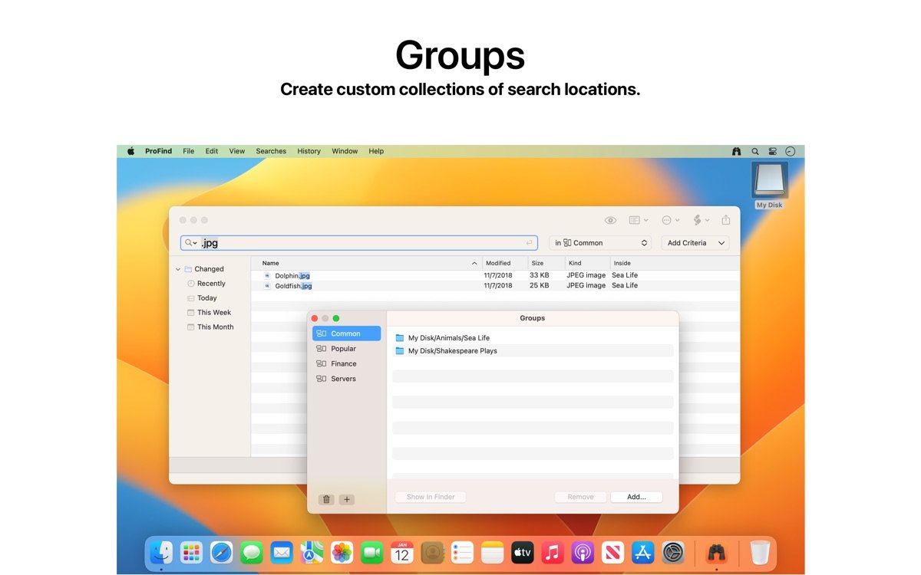Open the Searches menu
921x575 pixels.
[x=271, y=151]
